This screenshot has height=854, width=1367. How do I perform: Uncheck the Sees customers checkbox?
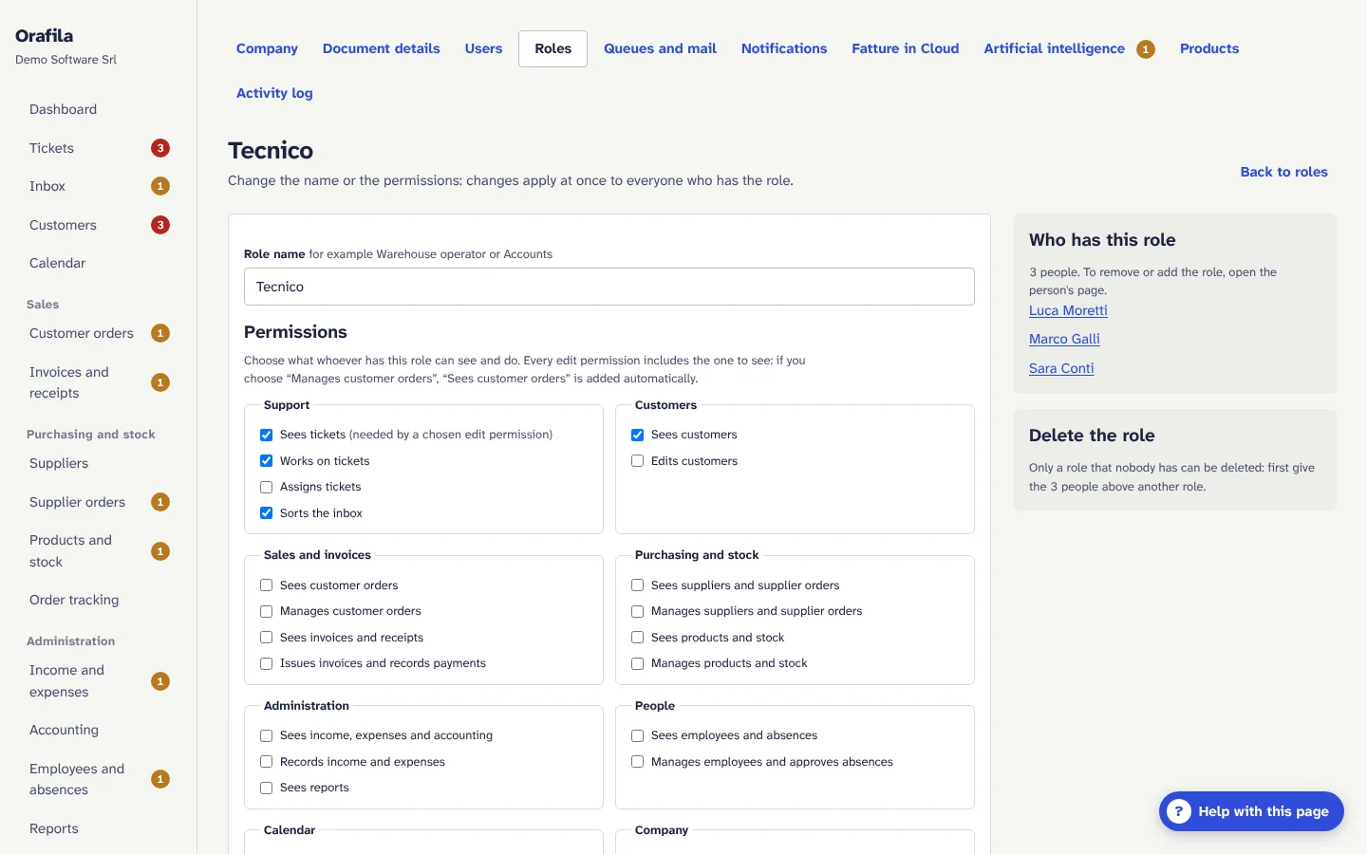click(x=638, y=435)
